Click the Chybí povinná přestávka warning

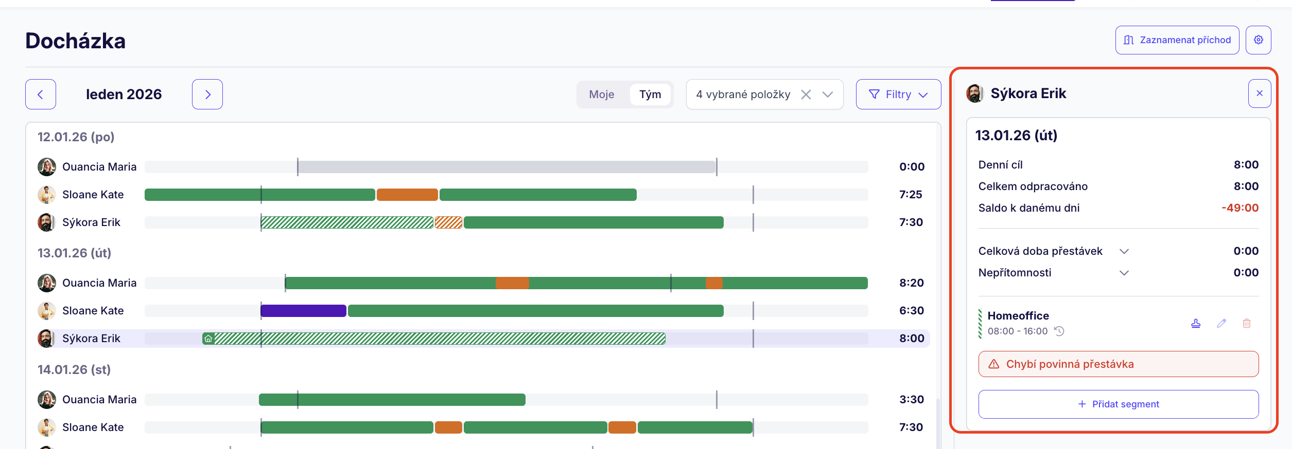tap(1118, 364)
